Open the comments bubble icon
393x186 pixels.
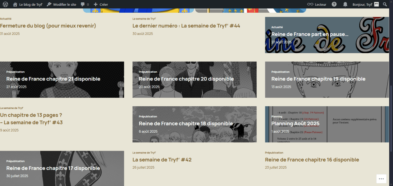(85, 4)
